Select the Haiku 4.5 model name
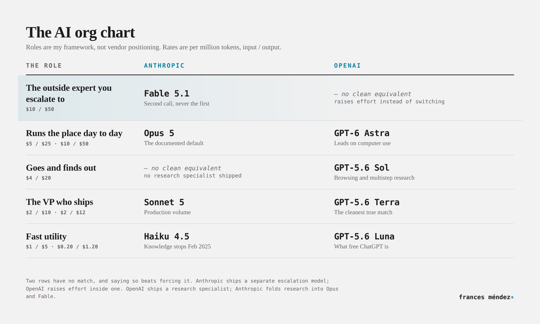The height and width of the screenshot is (324, 540). pyautogui.click(x=167, y=237)
